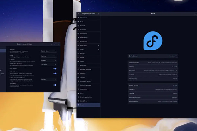Click the search icon in Budgie Control Center

78,14
